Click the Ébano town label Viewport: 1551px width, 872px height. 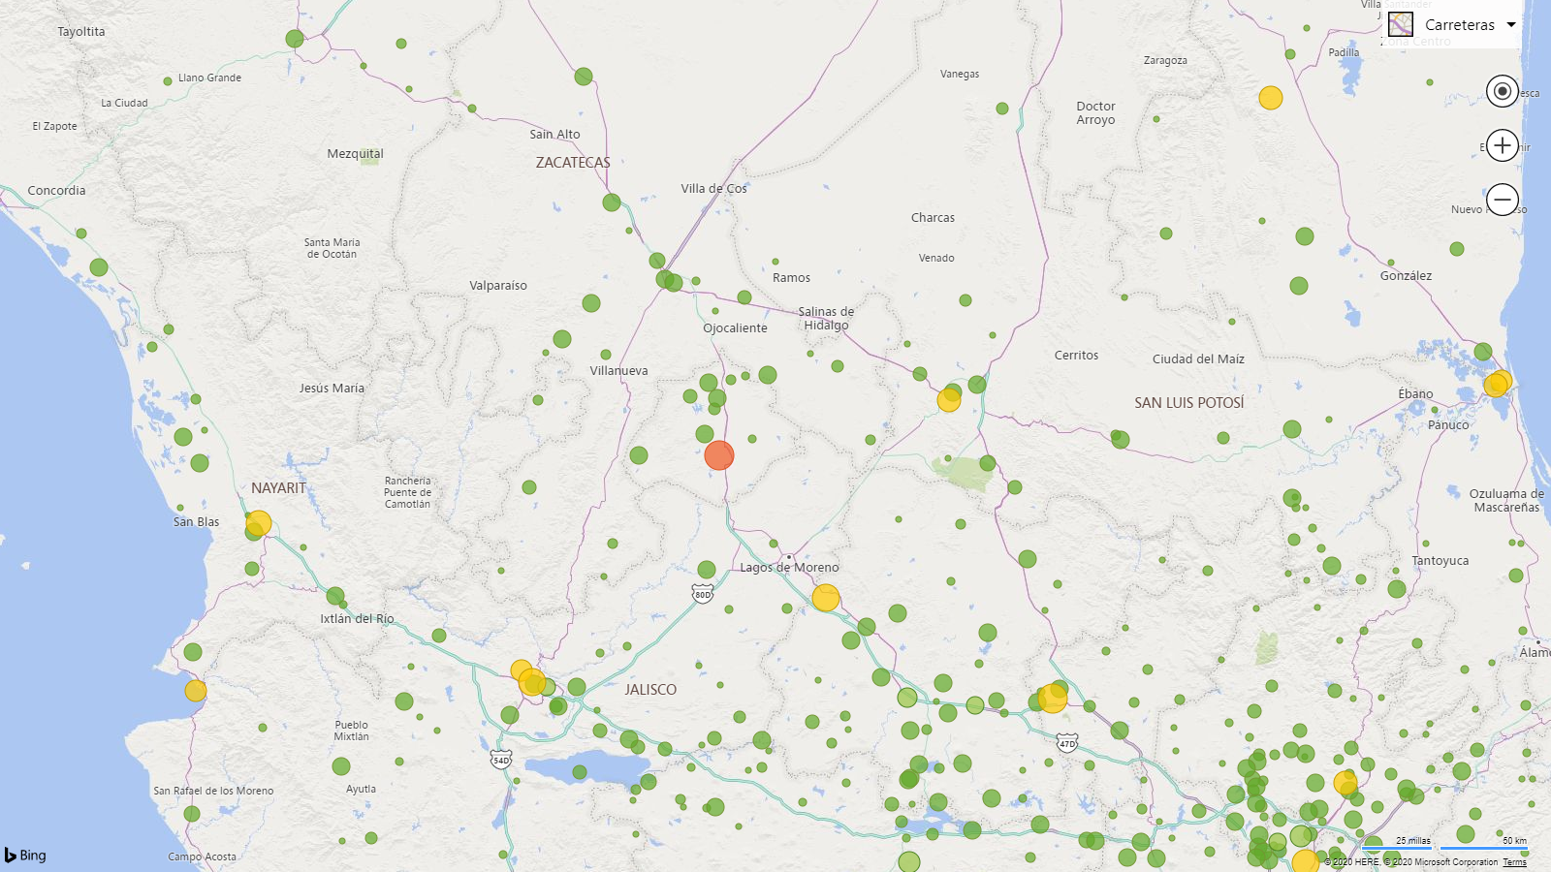[x=1416, y=394]
